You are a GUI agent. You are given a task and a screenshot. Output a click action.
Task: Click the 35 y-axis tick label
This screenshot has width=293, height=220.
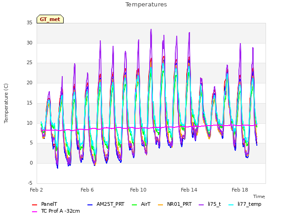tap(29, 23)
